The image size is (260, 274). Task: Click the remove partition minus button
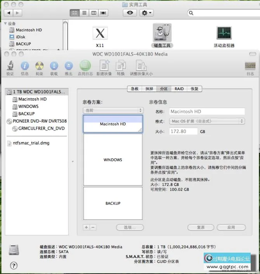tap(93, 227)
